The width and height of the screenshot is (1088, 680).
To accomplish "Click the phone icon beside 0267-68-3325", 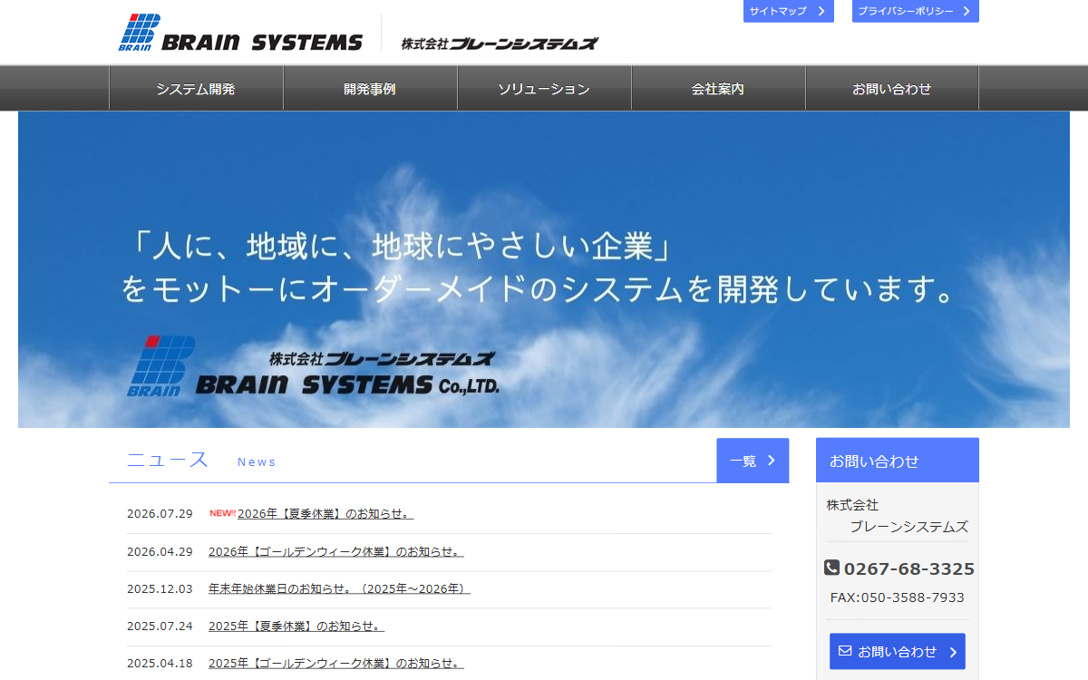I will [x=831, y=568].
